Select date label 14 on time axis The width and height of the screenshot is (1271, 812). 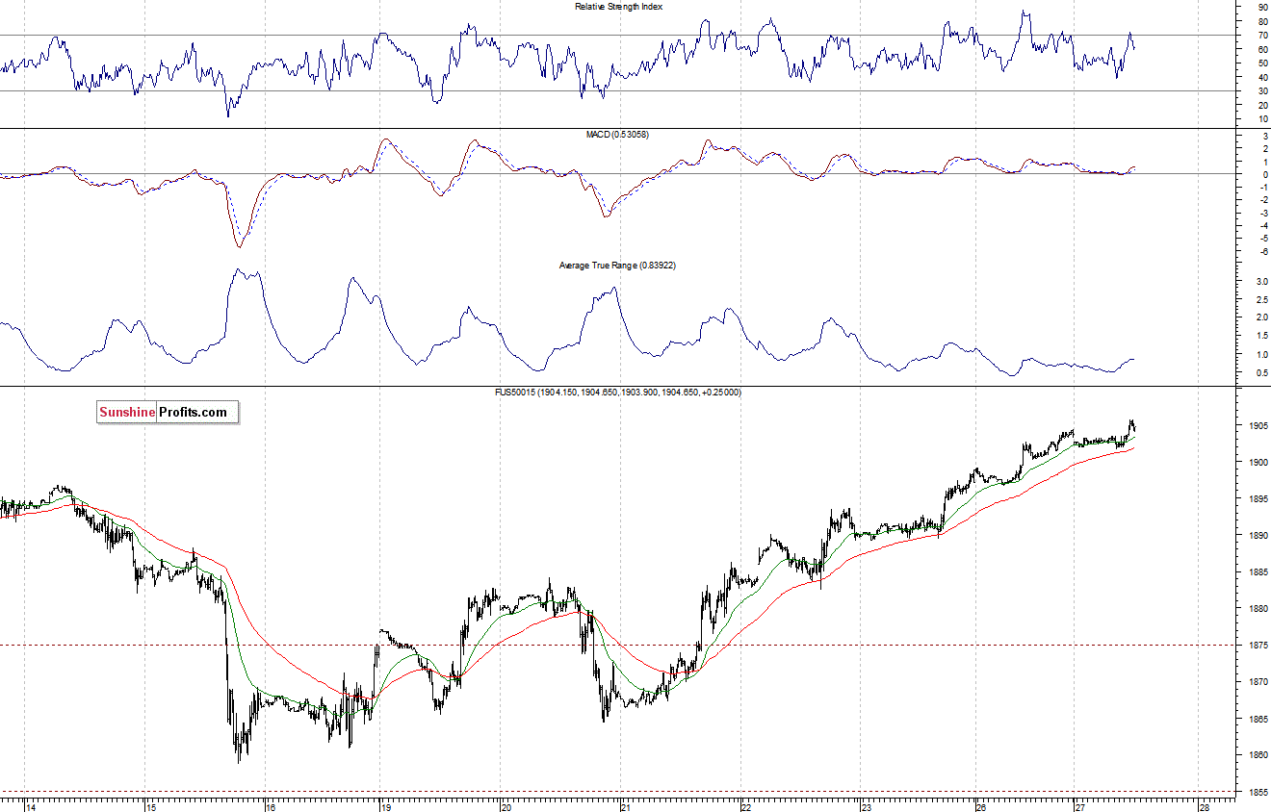click(x=30, y=808)
